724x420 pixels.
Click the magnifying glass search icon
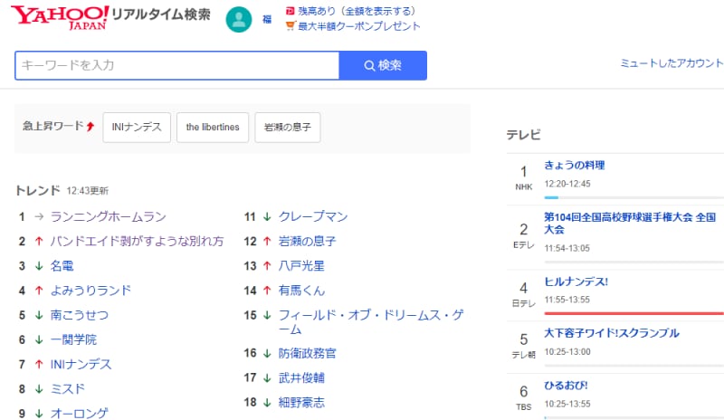click(369, 65)
